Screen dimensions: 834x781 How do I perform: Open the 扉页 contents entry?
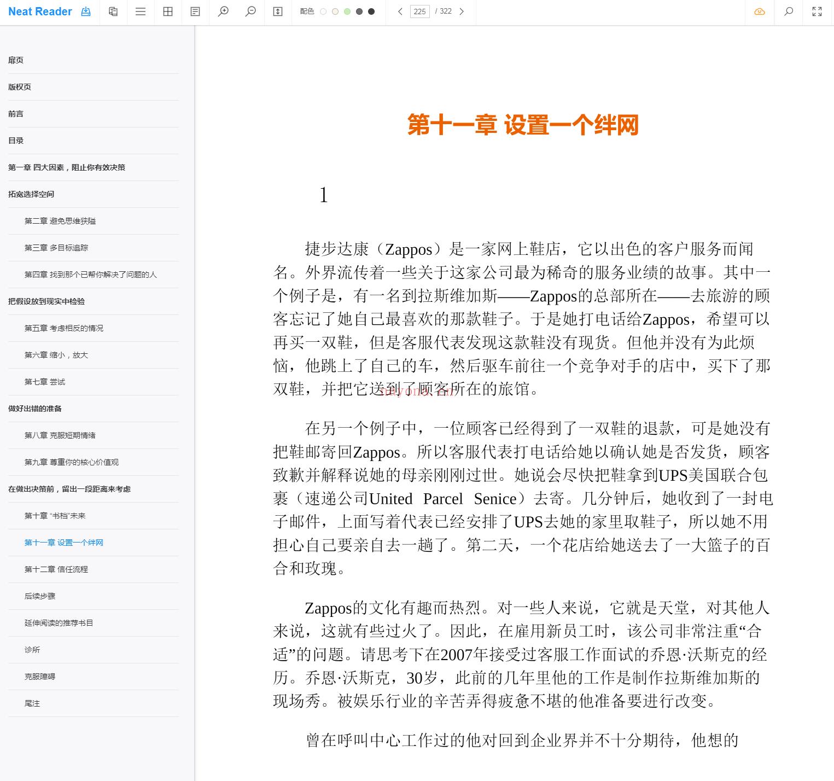[16, 60]
